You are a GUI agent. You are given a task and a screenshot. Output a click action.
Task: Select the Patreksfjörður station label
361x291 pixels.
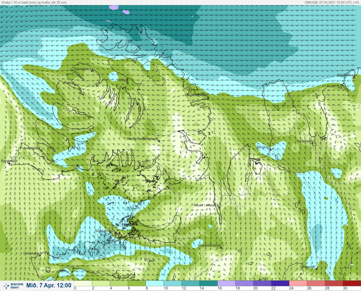(30, 148)
